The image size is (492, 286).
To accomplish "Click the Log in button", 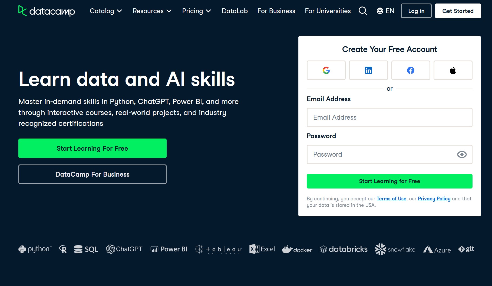I will [416, 11].
